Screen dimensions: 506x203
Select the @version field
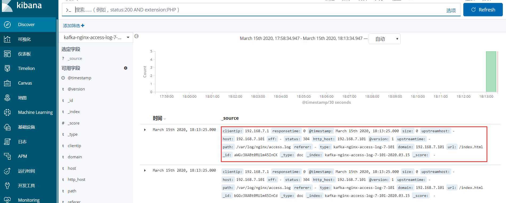click(x=76, y=89)
